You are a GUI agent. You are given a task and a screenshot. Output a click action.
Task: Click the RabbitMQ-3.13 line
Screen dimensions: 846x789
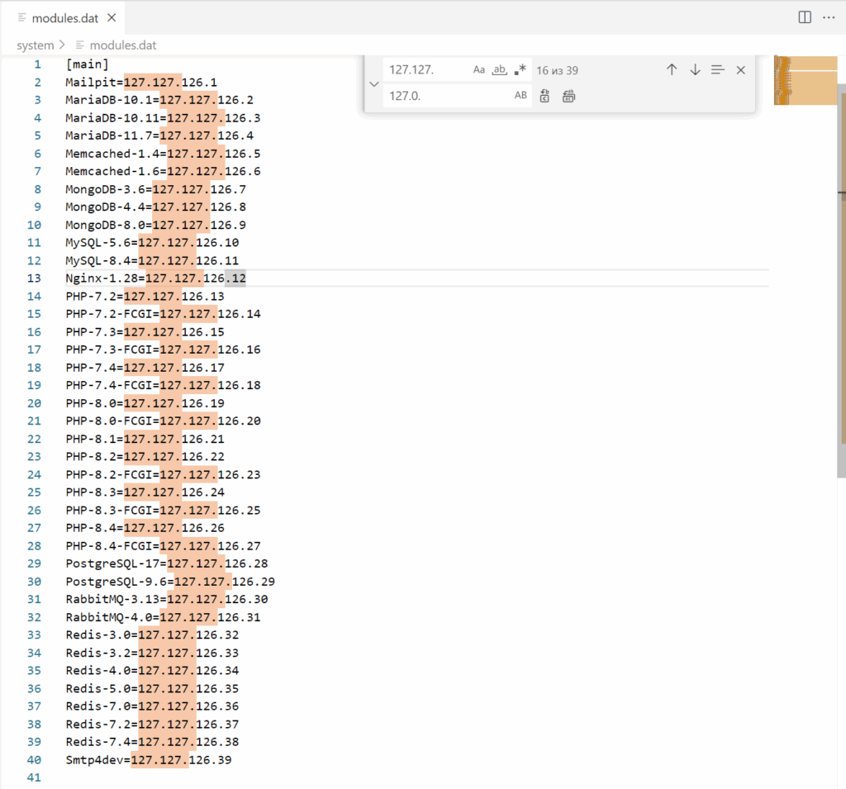(x=167, y=599)
